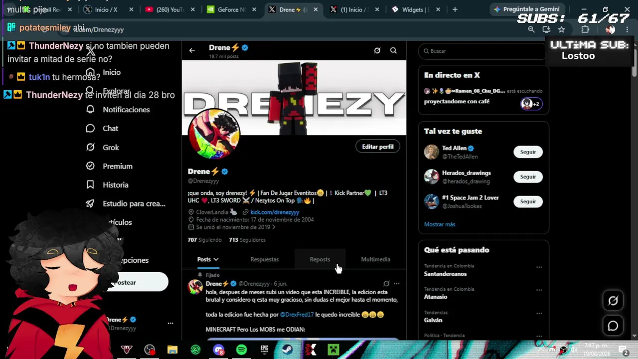Screen dimensions: 638x359
Task: Open the floating messages chat button
Action: 613,326
